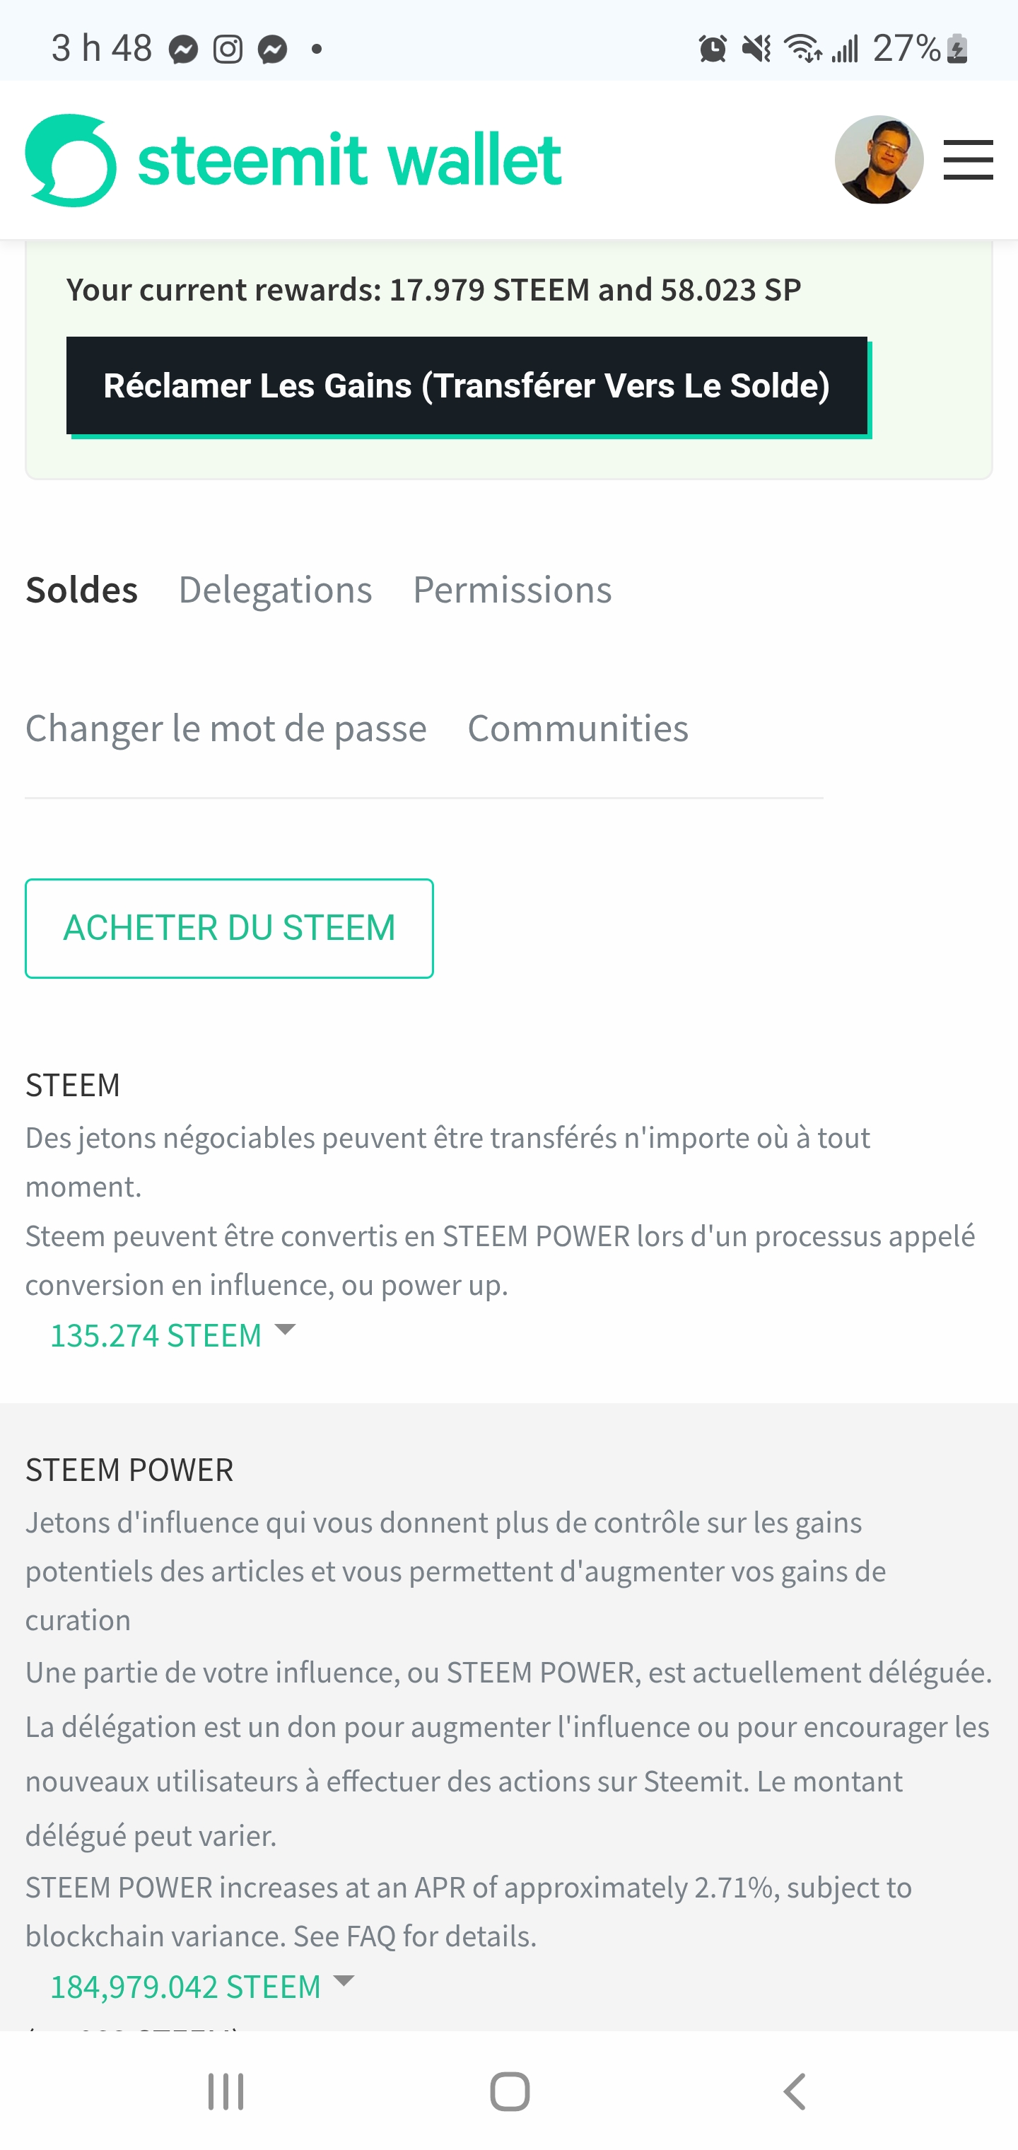
Task: Tap the user profile avatar
Action: pyautogui.click(x=879, y=161)
